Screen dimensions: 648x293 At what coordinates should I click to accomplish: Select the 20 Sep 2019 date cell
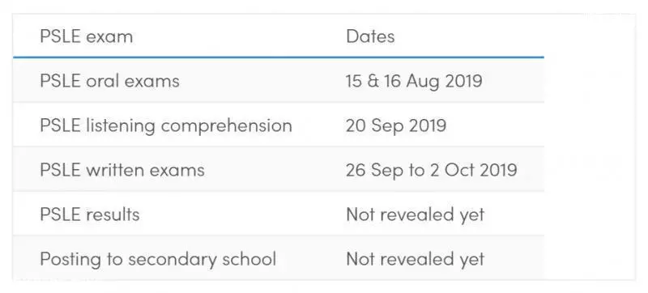click(x=396, y=125)
